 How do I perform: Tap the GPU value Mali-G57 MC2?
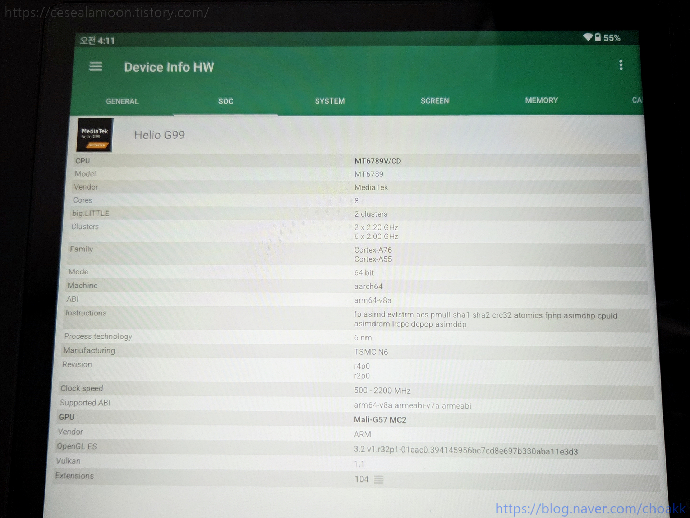tap(380, 420)
